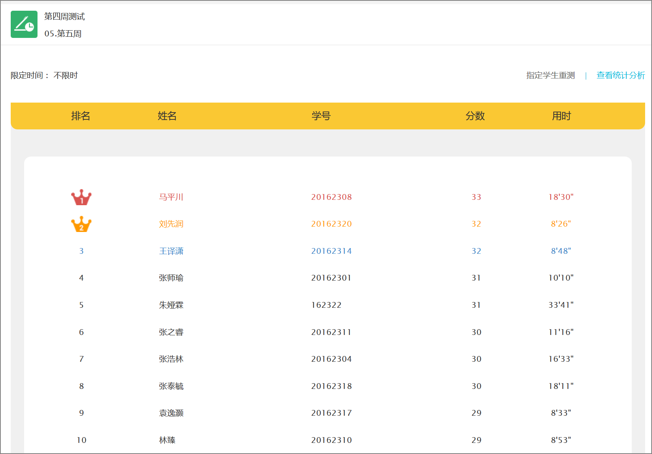Viewport: 652px width, 454px height.
Task: Click the time 11'16"
Action: point(561,332)
